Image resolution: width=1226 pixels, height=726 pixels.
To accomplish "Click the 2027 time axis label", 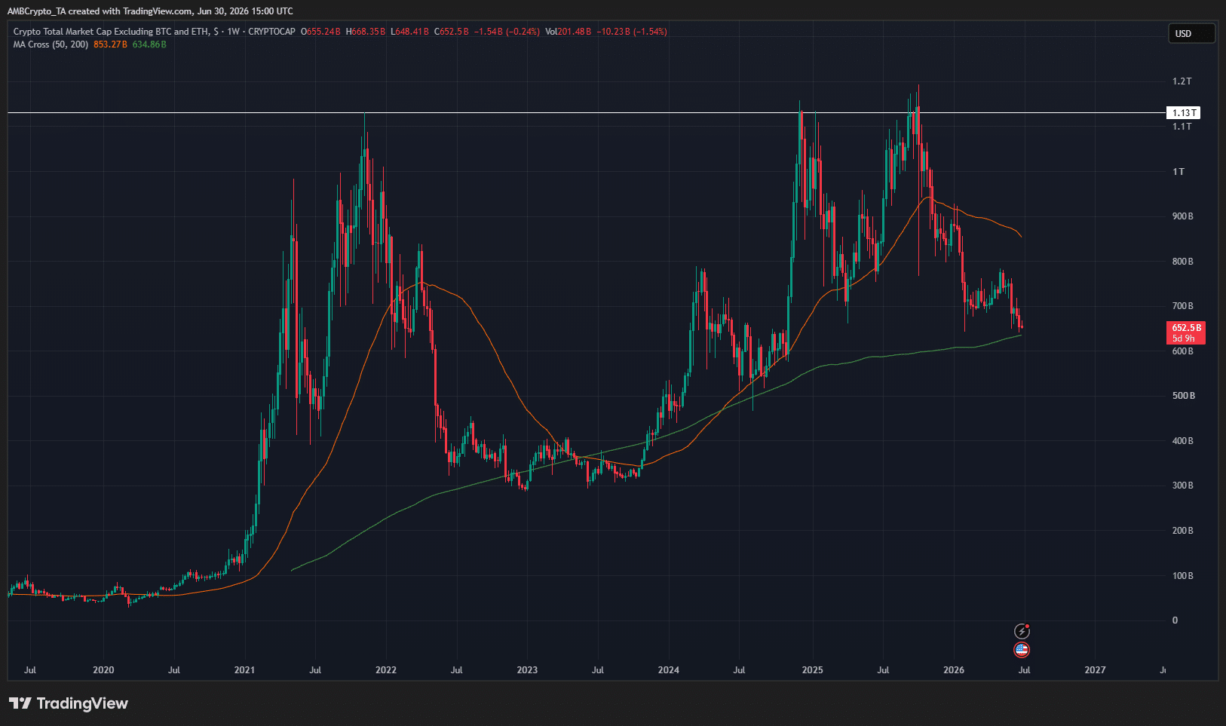I will click(1095, 670).
